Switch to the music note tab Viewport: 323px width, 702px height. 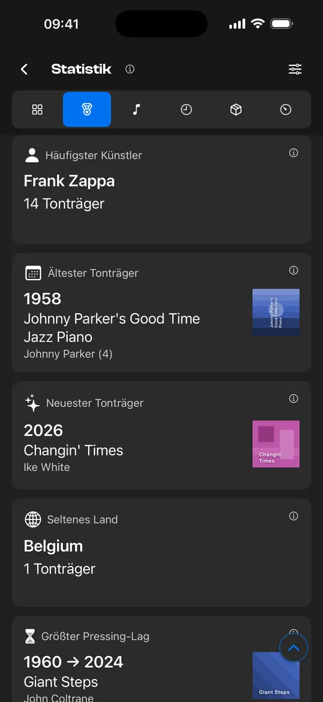tap(137, 109)
